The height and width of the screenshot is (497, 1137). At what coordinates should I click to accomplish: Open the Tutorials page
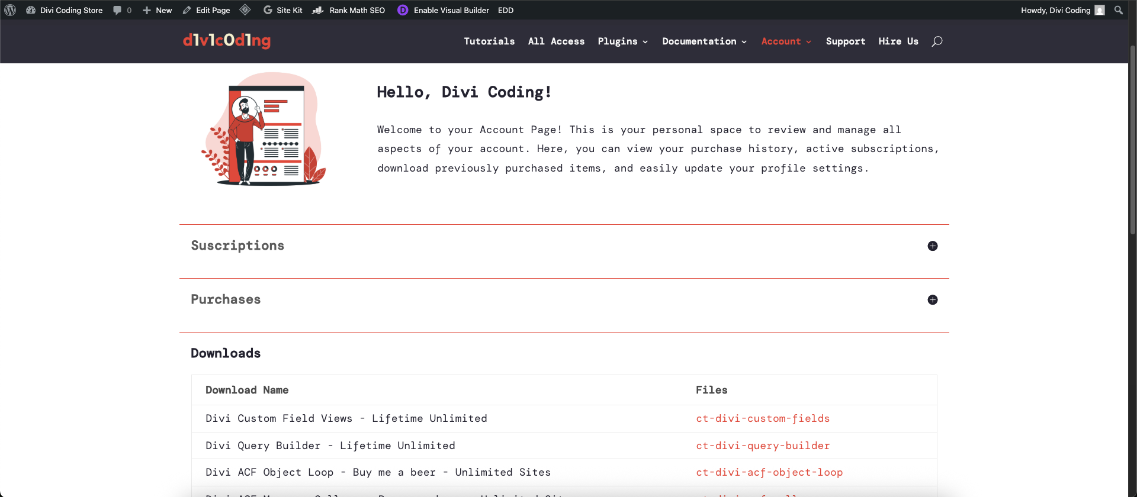click(x=489, y=41)
